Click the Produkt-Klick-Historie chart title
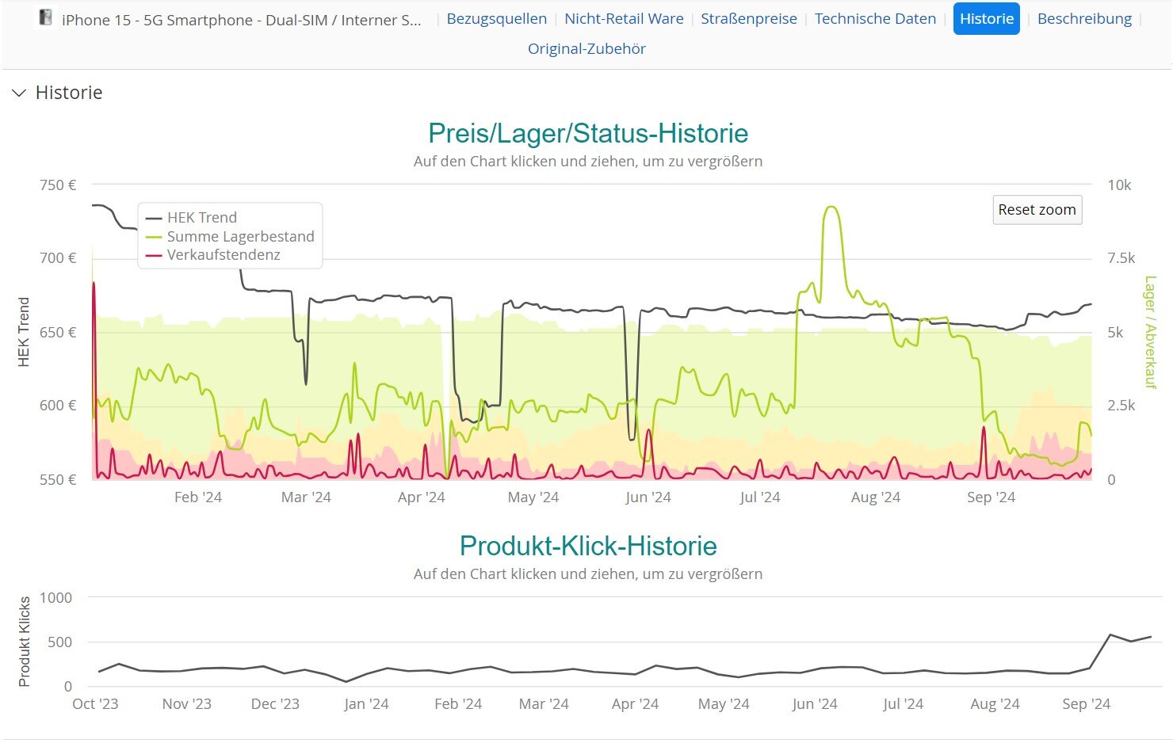1173x743 pixels. click(588, 546)
